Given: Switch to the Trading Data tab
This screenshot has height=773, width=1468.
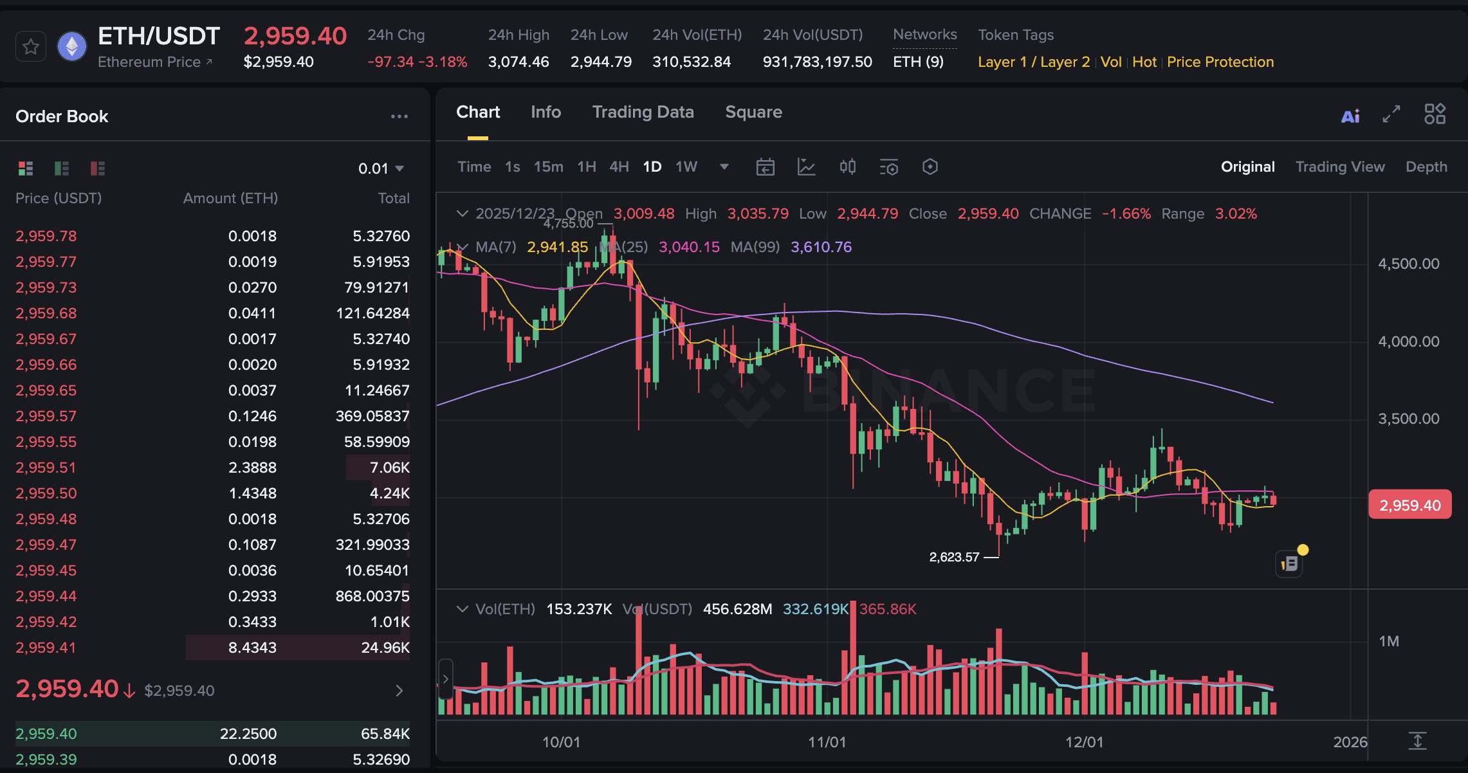Looking at the screenshot, I should (643, 112).
